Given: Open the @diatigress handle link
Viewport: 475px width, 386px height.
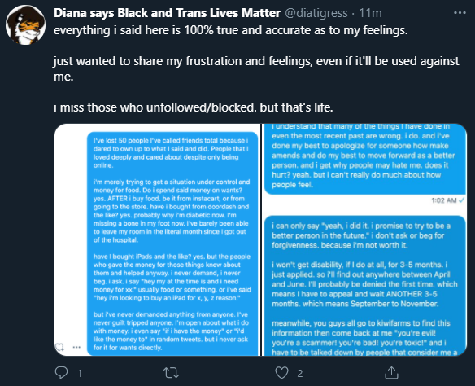Looking at the screenshot, I should coord(316,13).
